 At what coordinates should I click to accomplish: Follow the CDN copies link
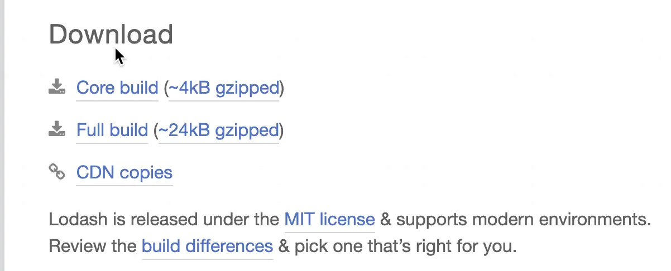point(124,173)
